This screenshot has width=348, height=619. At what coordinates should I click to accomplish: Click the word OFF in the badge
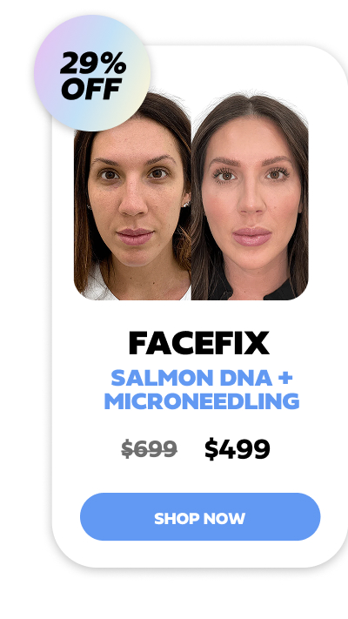pyautogui.click(x=91, y=89)
